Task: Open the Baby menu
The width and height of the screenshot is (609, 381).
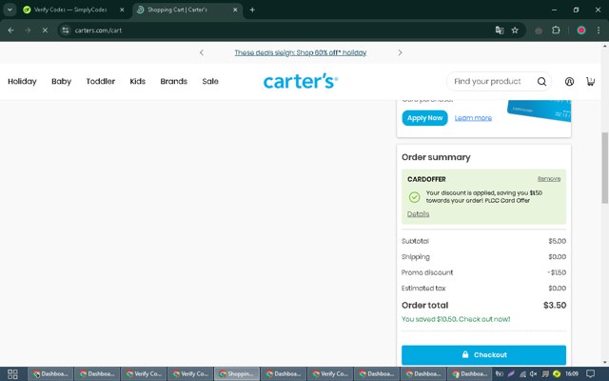Action: (x=61, y=81)
